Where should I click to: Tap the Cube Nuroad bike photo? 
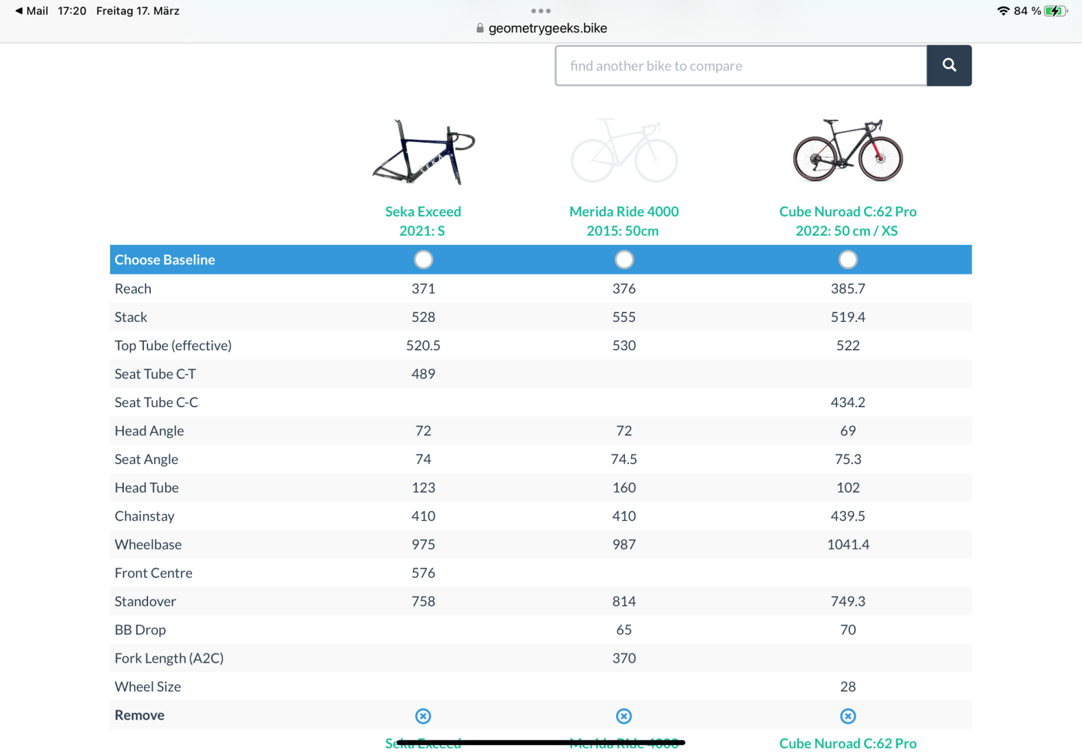pyautogui.click(x=847, y=151)
